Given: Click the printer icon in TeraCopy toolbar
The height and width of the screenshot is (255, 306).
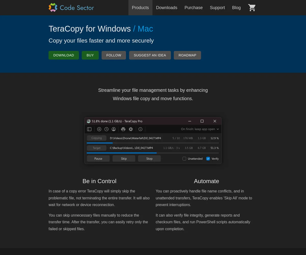Looking at the screenshot, I should (123, 129).
